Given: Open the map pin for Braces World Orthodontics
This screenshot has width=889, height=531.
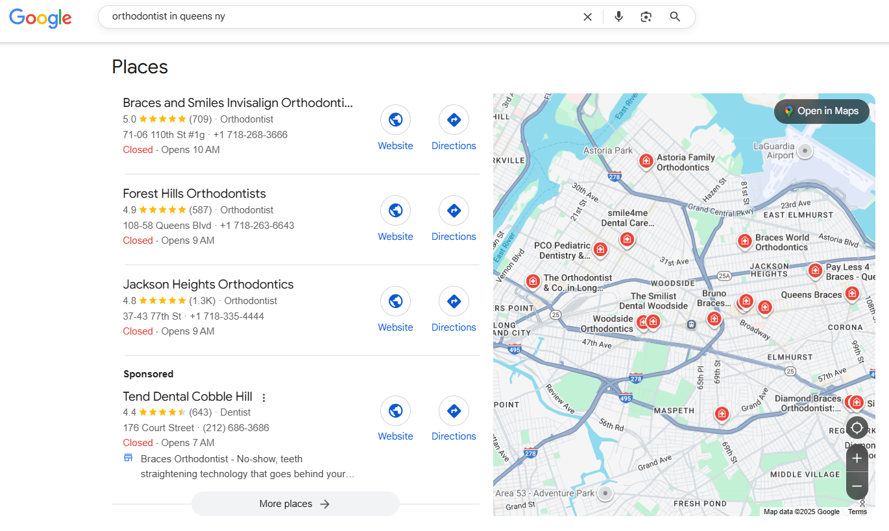Looking at the screenshot, I should tap(744, 241).
